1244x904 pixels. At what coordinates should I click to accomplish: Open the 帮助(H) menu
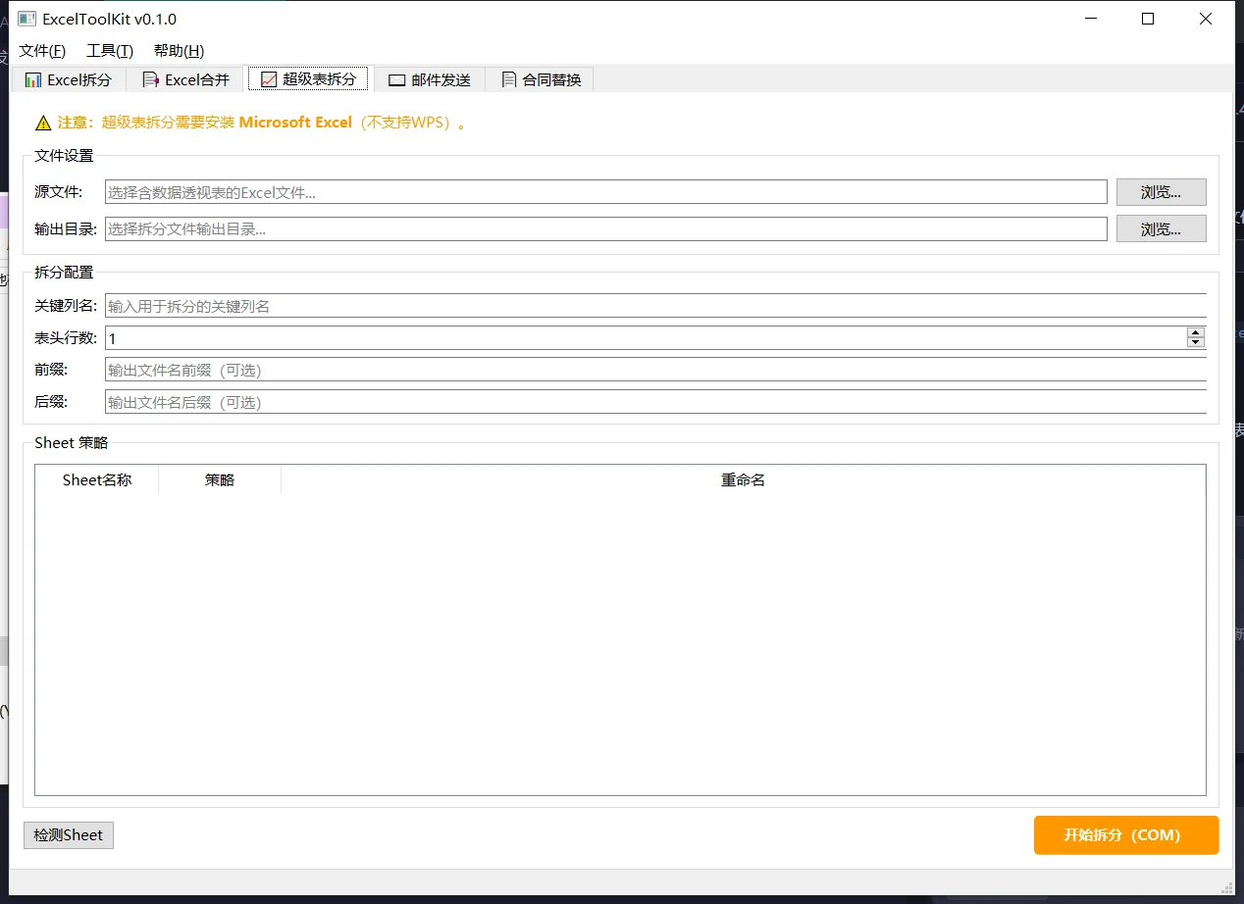pos(179,51)
